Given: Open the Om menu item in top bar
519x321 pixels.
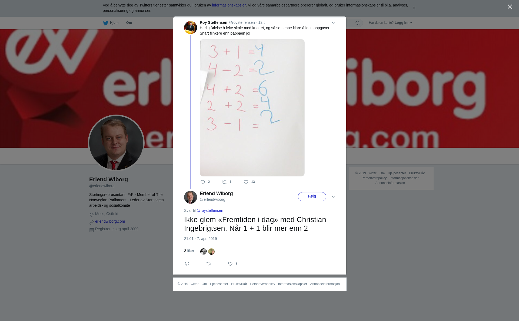Looking at the screenshot, I should 129,23.
